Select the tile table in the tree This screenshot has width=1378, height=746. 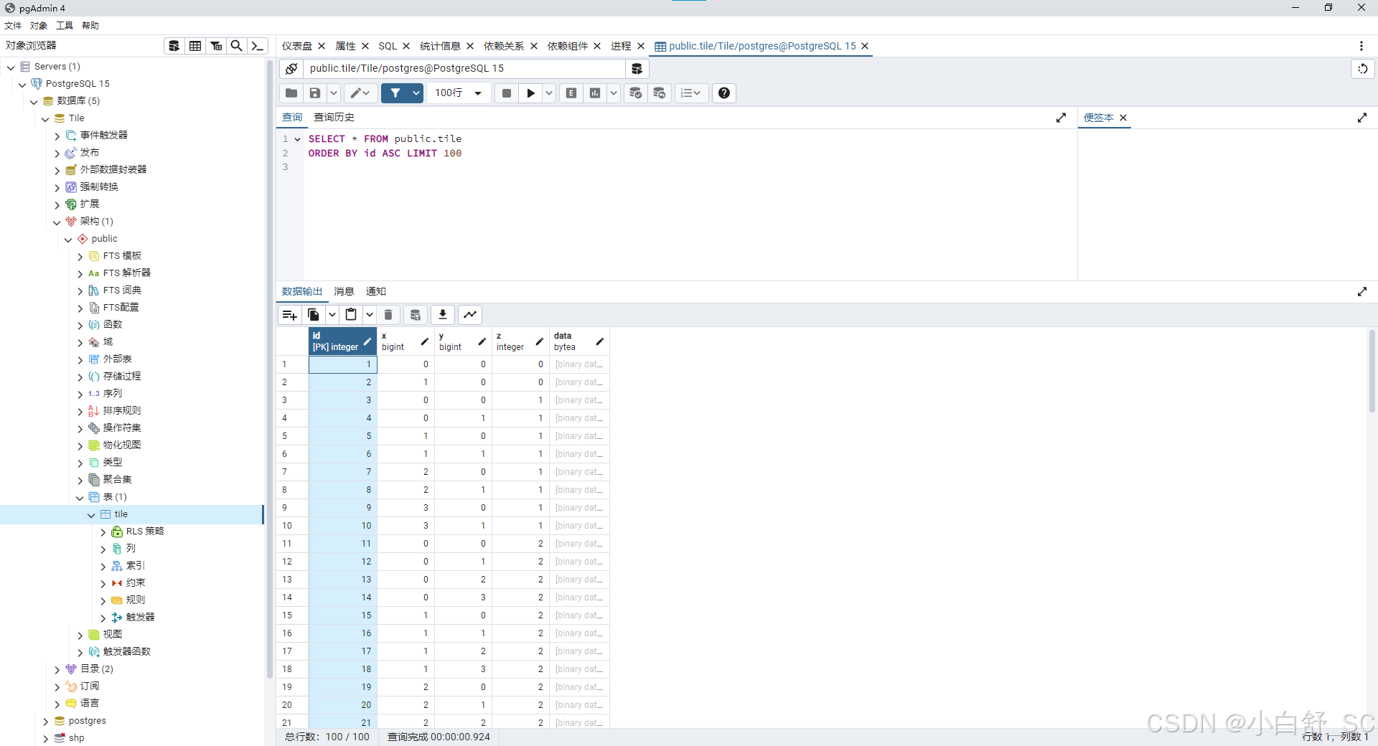pos(121,514)
